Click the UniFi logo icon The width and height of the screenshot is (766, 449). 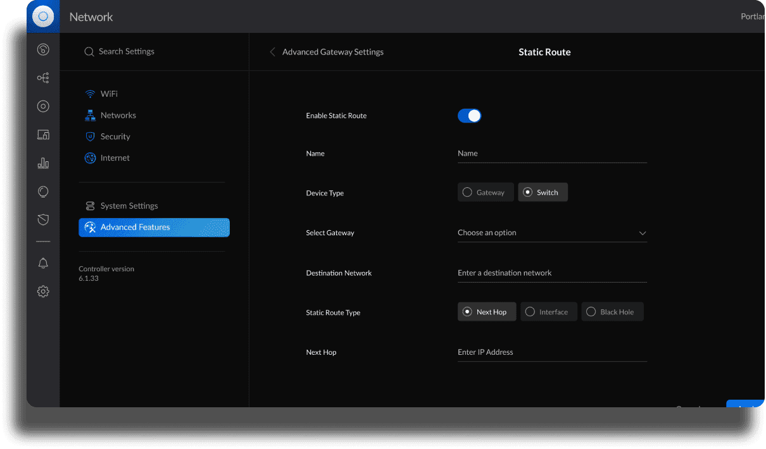pos(43,17)
